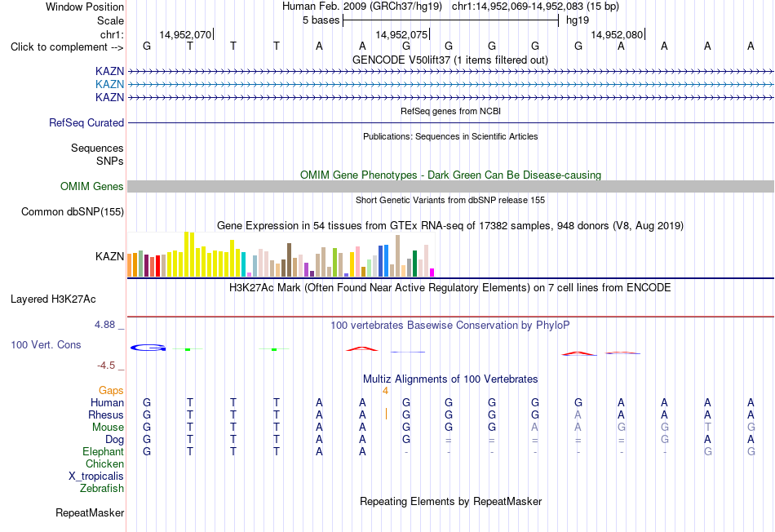
Task: Click the 5 bases scale bar
Action: (x=451, y=20)
